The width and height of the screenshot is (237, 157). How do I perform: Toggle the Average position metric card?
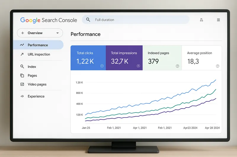tap(202, 58)
